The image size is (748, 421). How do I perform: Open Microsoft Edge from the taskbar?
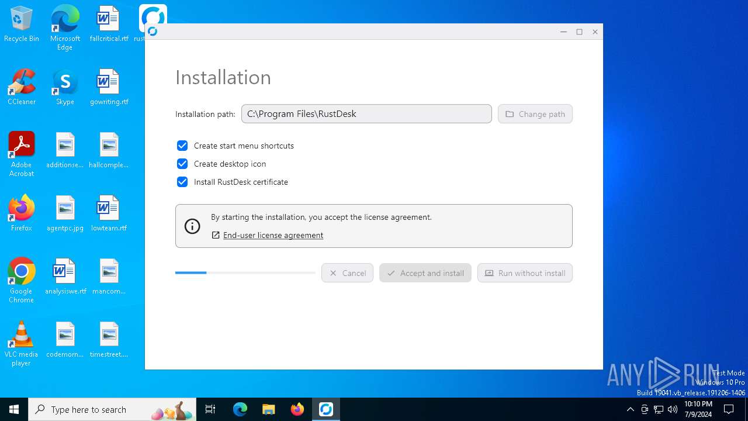coord(240,409)
